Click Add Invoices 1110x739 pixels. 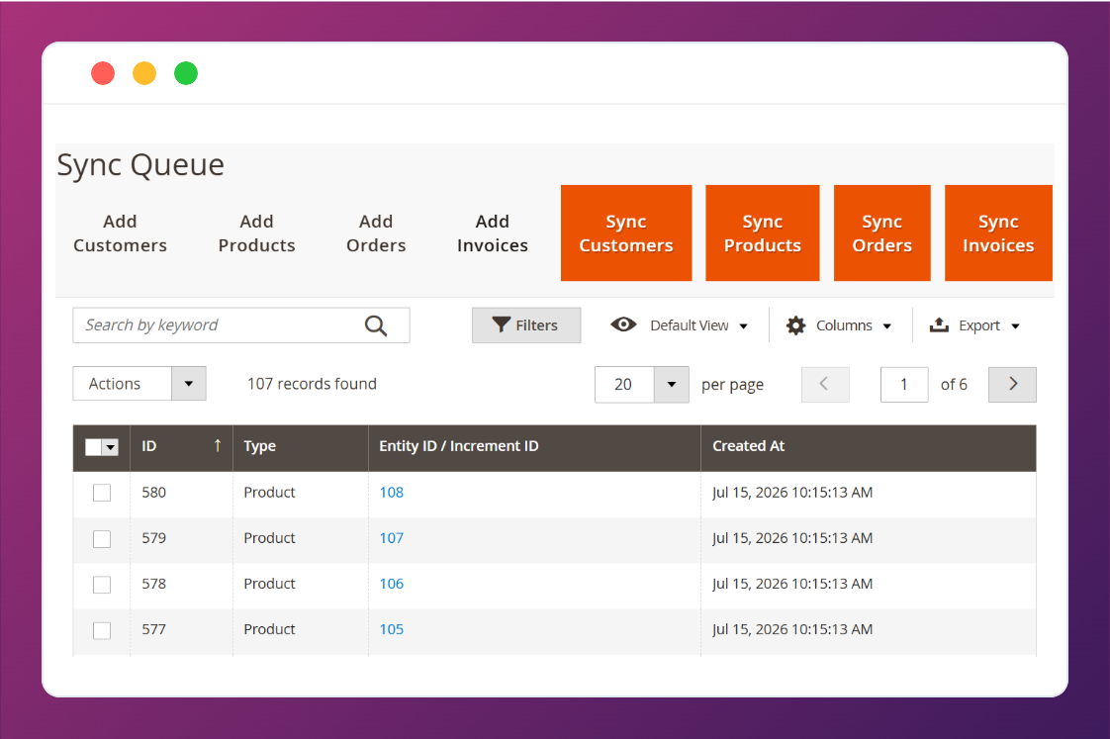point(493,233)
